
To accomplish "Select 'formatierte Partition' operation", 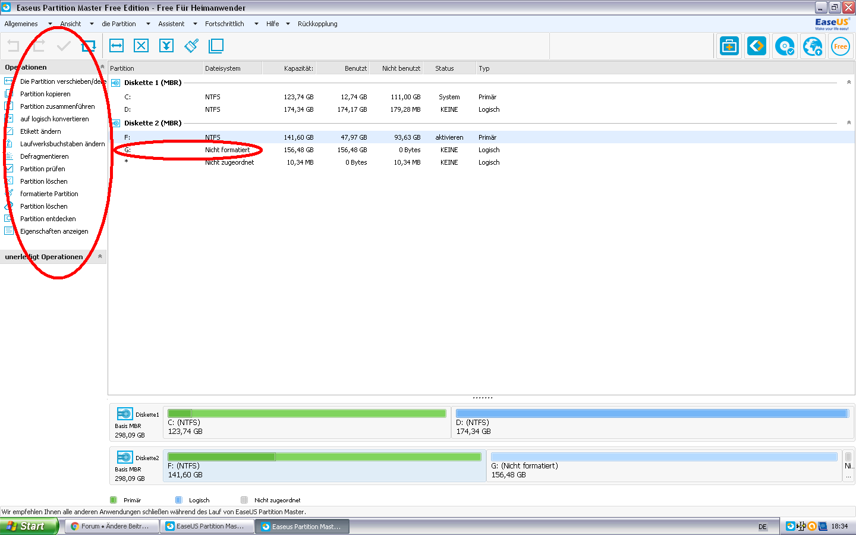I will (x=49, y=194).
